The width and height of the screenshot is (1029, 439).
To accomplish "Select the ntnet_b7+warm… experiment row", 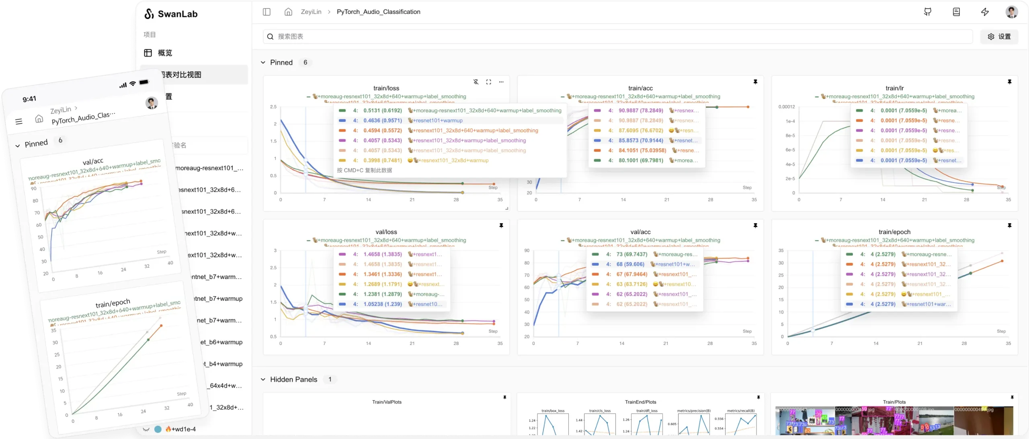I will coord(217,277).
